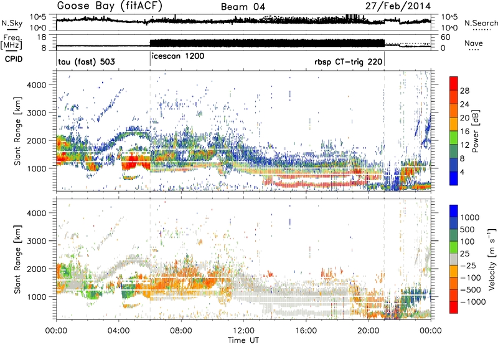Viewport: 498px width, 344px height.
Task: Click the date '27/Feb/2014'
Action: tap(398, 6)
